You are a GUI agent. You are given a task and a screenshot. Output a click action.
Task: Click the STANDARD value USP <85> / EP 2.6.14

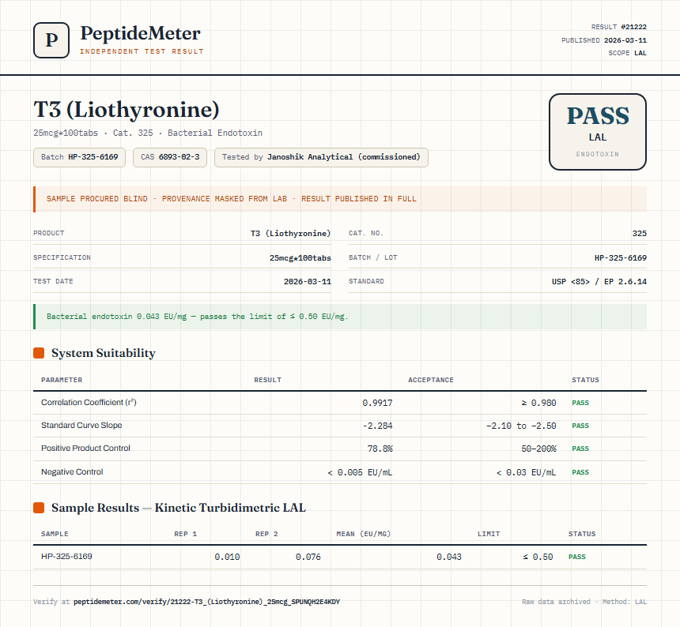coord(599,281)
